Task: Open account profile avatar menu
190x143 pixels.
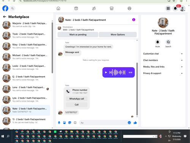Action: pyautogui.click(x=182, y=8)
